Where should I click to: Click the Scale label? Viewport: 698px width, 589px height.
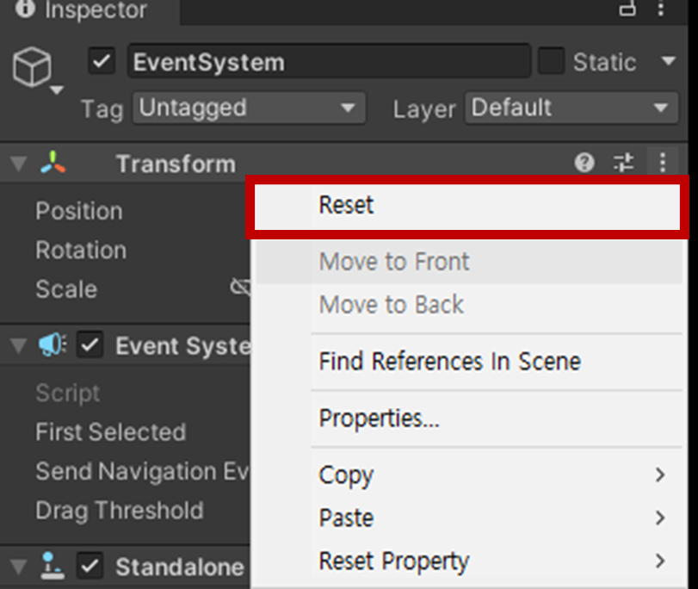[x=66, y=289]
